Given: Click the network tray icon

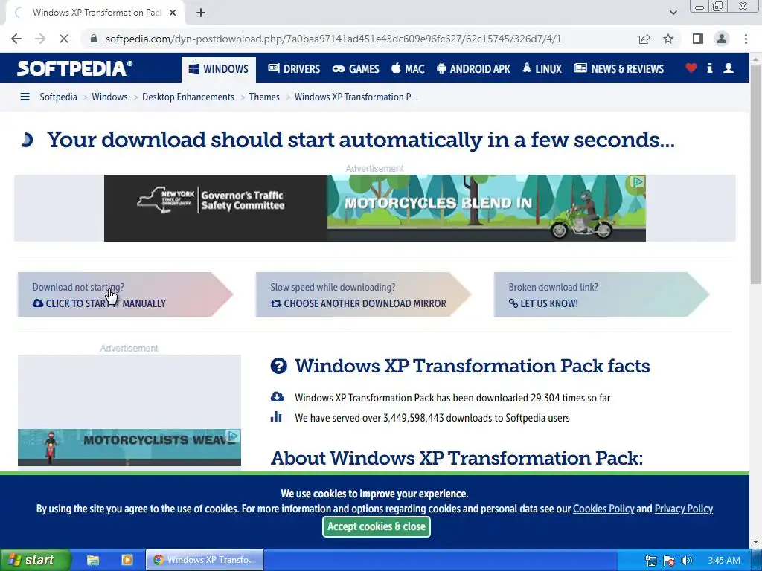Looking at the screenshot, I should click(x=650, y=561).
